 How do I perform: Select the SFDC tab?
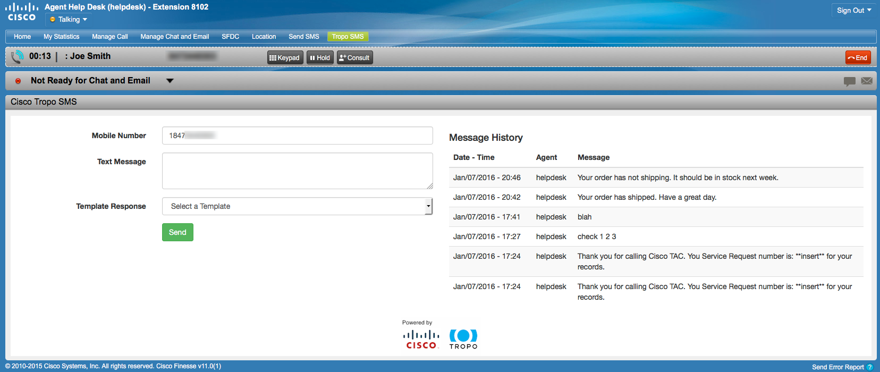(x=231, y=37)
